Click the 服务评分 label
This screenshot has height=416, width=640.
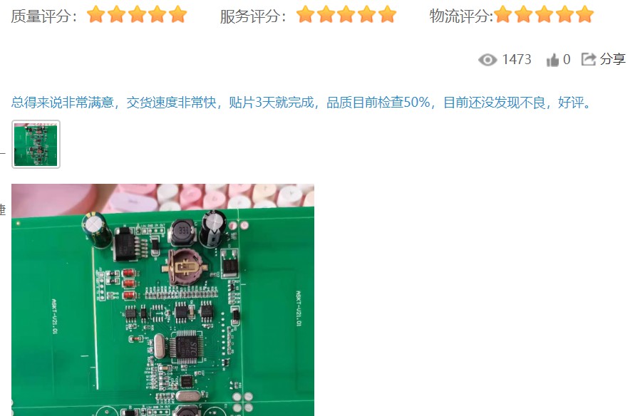click(x=253, y=16)
